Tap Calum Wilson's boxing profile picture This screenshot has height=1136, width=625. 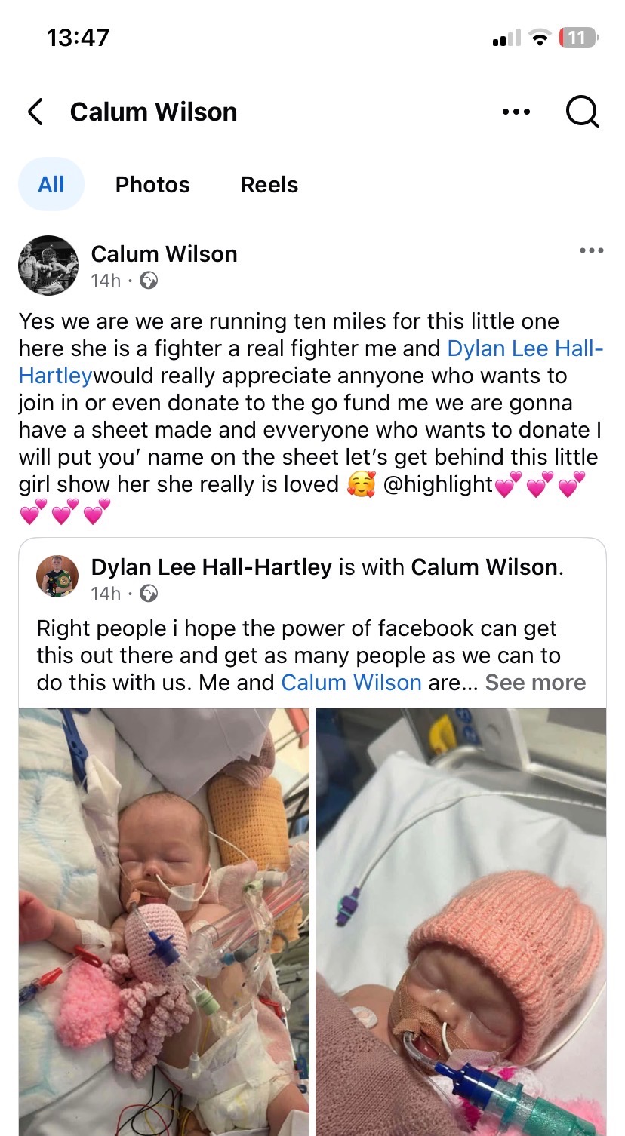click(48, 266)
